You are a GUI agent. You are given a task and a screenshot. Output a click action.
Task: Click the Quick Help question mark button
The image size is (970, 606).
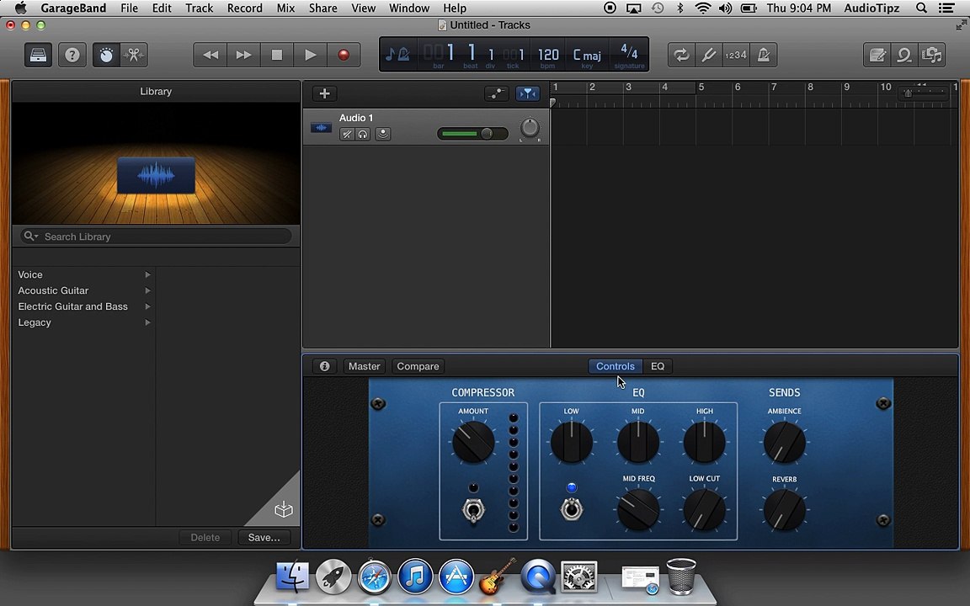(x=72, y=55)
